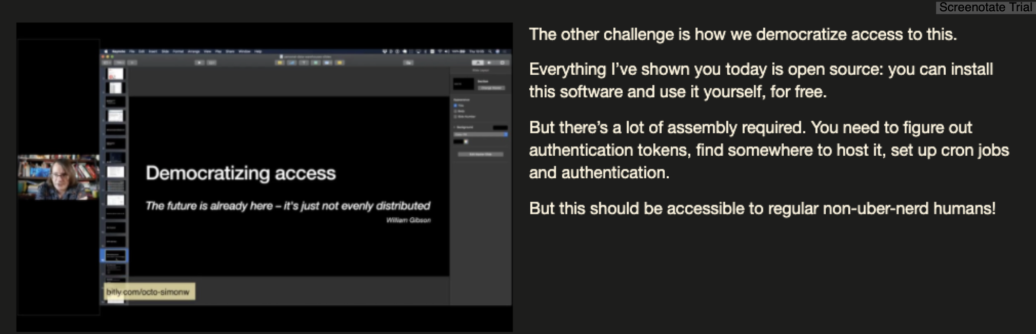Screen dimensions: 1036x334
Task: Open the Format menu in menu bar
Action: pyautogui.click(x=178, y=52)
